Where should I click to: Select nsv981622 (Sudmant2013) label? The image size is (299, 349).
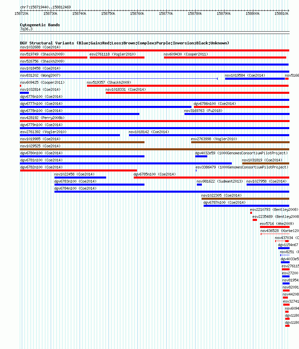(220, 182)
